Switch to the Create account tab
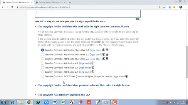The width and height of the screenshot is (188, 105). point(51,2)
